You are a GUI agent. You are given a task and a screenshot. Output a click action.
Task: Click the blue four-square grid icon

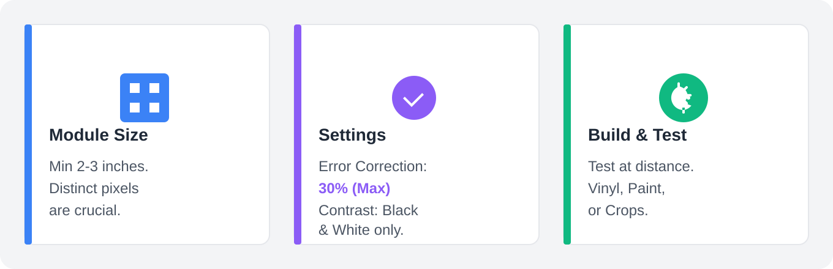tap(145, 98)
